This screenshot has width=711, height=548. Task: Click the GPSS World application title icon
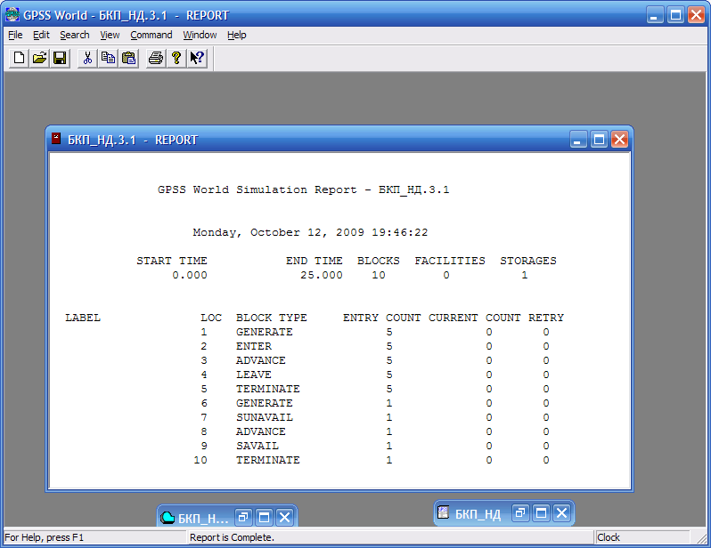click(x=12, y=14)
